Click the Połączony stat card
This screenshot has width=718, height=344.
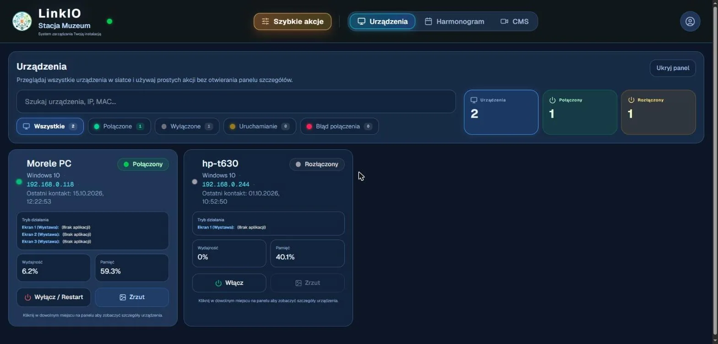(x=580, y=112)
